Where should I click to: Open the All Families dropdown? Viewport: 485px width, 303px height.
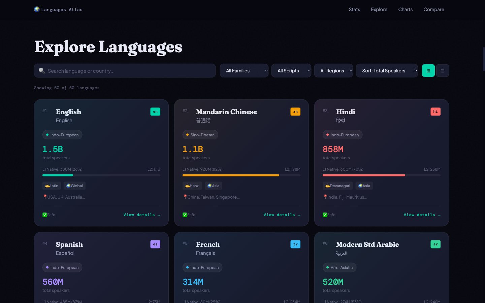[x=244, y=71]
